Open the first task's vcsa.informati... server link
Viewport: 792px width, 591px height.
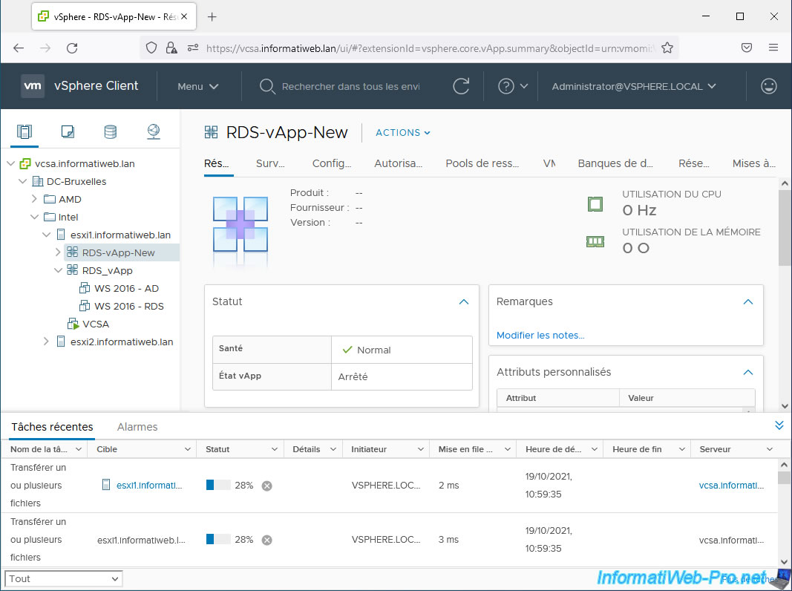(x=731, y=486)
